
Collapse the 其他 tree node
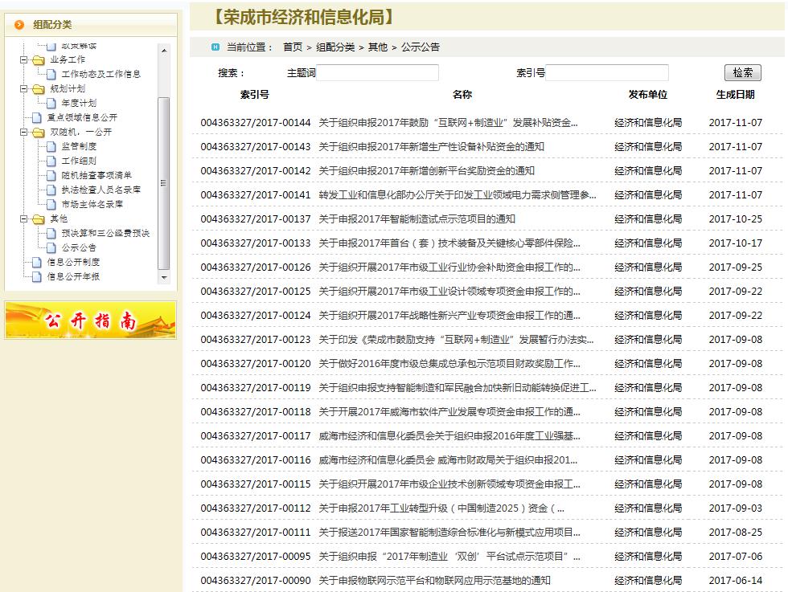(x=24, y=219)
